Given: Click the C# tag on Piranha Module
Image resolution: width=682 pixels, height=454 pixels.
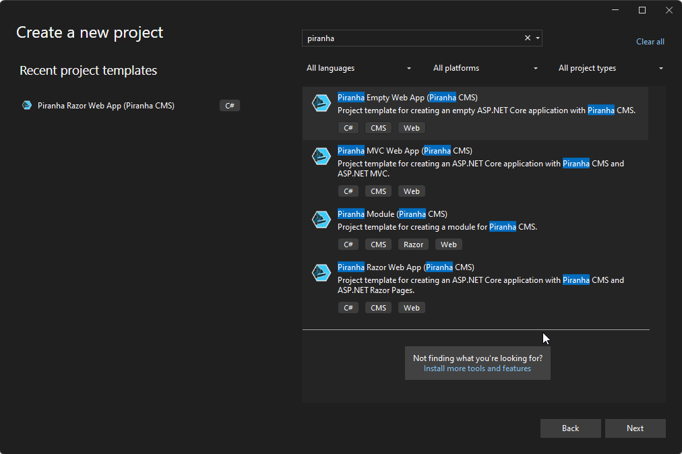Looking at the screenshot, I should coord(348,244).
